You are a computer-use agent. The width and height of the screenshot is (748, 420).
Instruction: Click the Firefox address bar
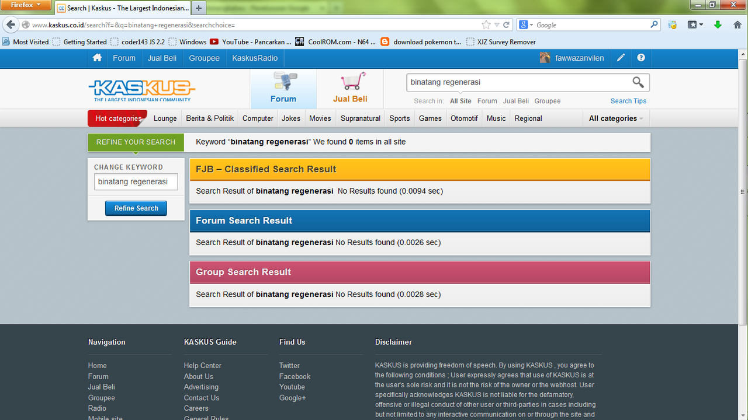coord(254,25)
